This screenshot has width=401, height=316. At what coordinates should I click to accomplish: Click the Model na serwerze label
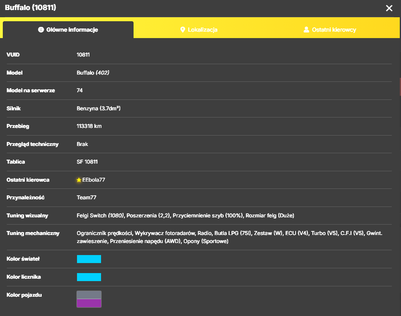point(31,91)
